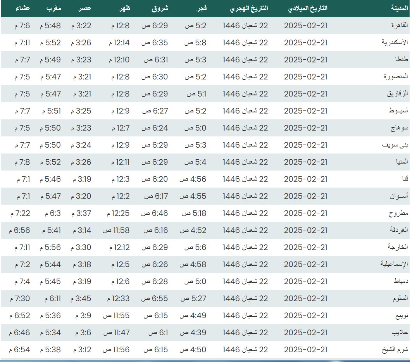410x362 pixels.
Task: Click the مغرب column header
Action: coord(53,8)
